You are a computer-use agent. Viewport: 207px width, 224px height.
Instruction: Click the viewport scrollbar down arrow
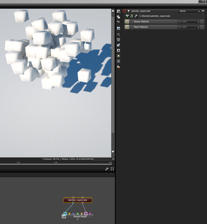113,152
